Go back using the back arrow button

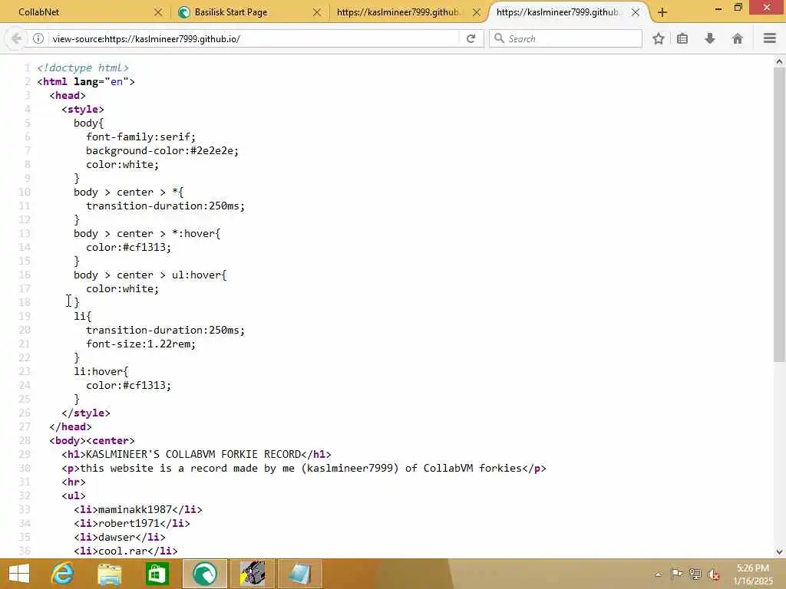point(16,38)
